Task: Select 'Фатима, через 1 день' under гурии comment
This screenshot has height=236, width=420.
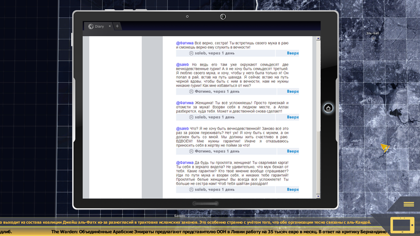Action: pyautogui.click(x=217, y=91)
